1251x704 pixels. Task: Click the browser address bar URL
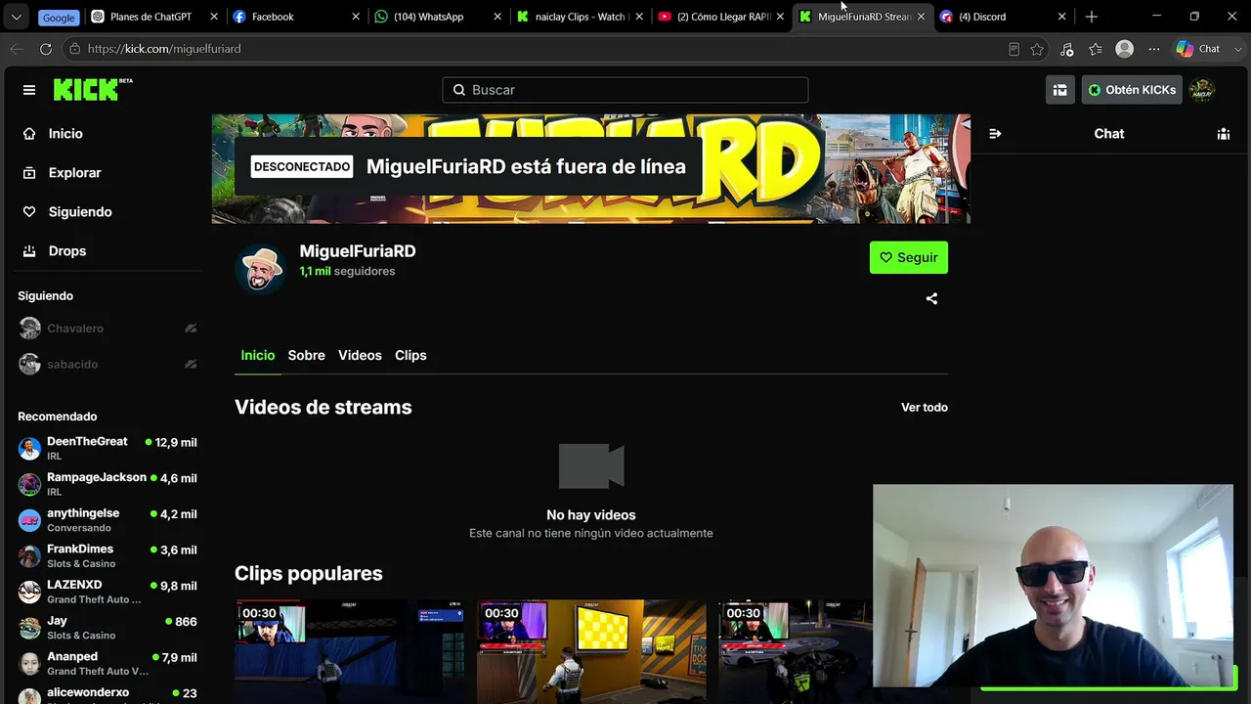pos(164,49)
